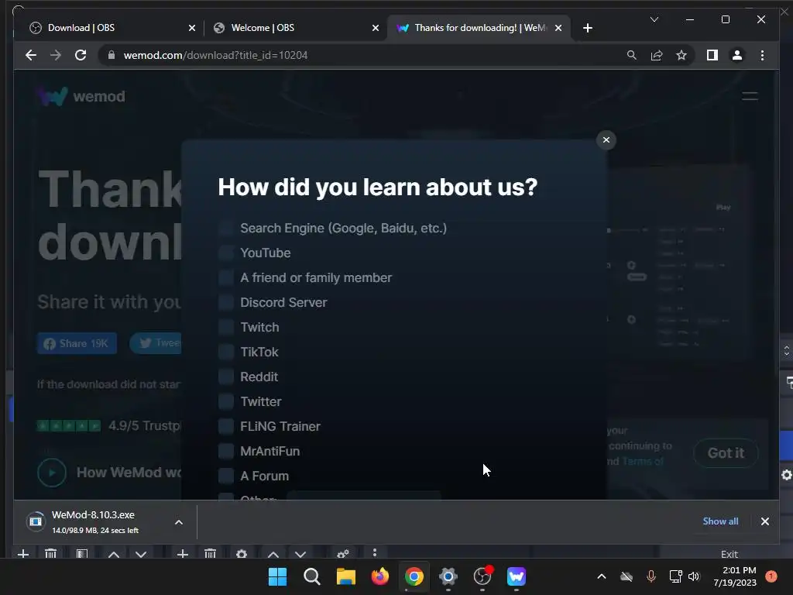
Task: Close the downloads bar
Action: (764, 521)
